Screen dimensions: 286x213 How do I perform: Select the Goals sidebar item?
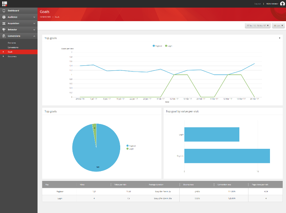pos(19,52)
